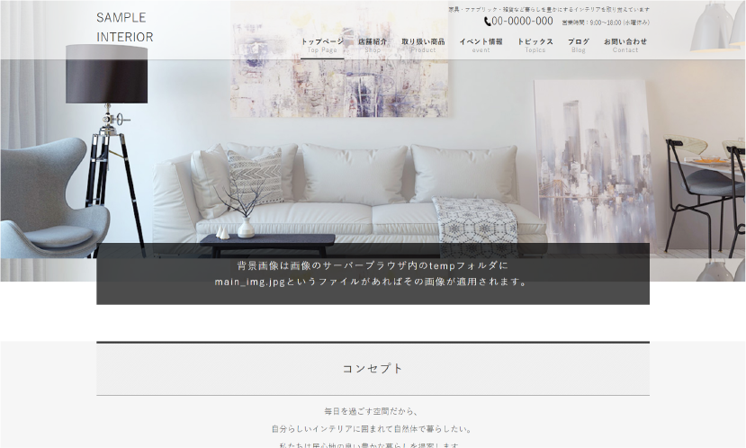Visit the ブログ Blog link

click(x=578, y=45)
